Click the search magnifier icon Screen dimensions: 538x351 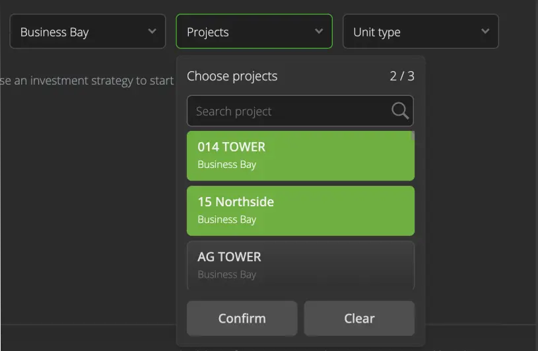point(400,111)
